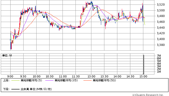Screen dimensions: 169x96
Task: Click the 単純移動平均(5) legend text
Action: (x=31, y=80)
